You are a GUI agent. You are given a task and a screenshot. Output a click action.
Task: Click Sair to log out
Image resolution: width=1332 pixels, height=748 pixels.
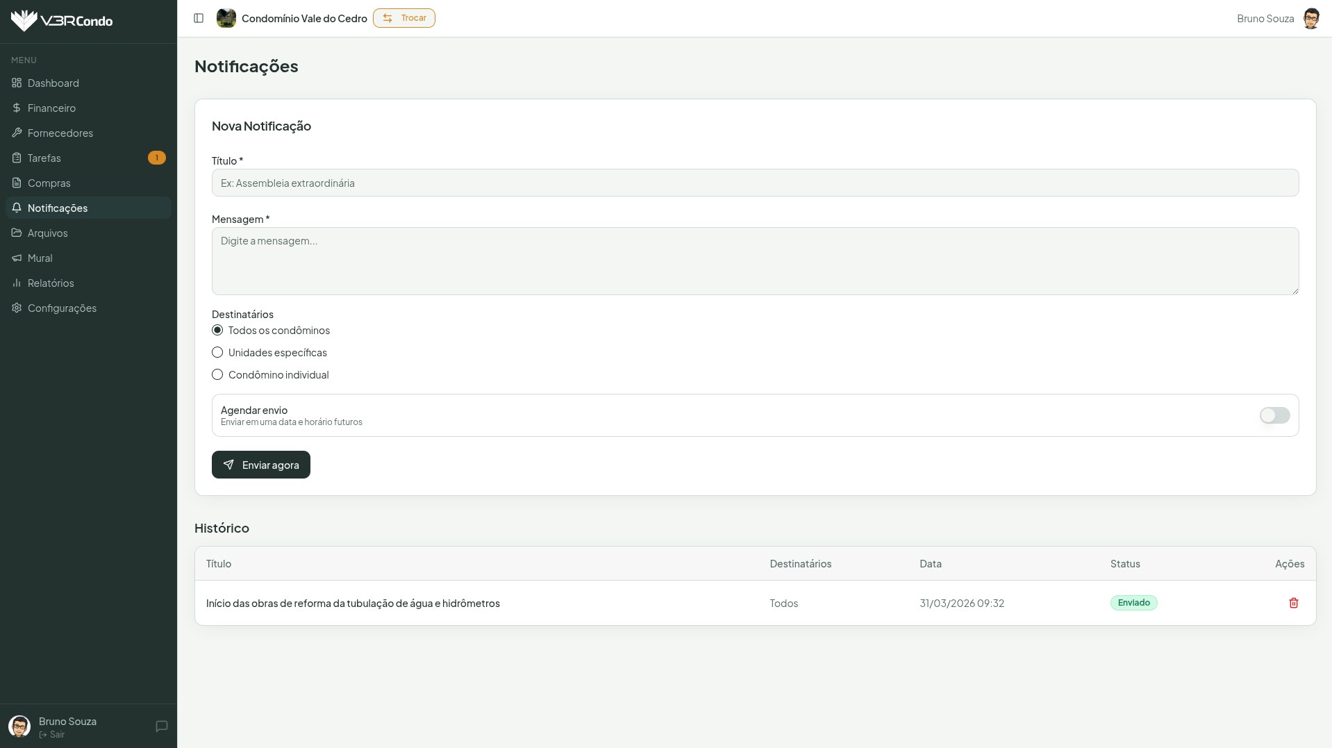56,735
